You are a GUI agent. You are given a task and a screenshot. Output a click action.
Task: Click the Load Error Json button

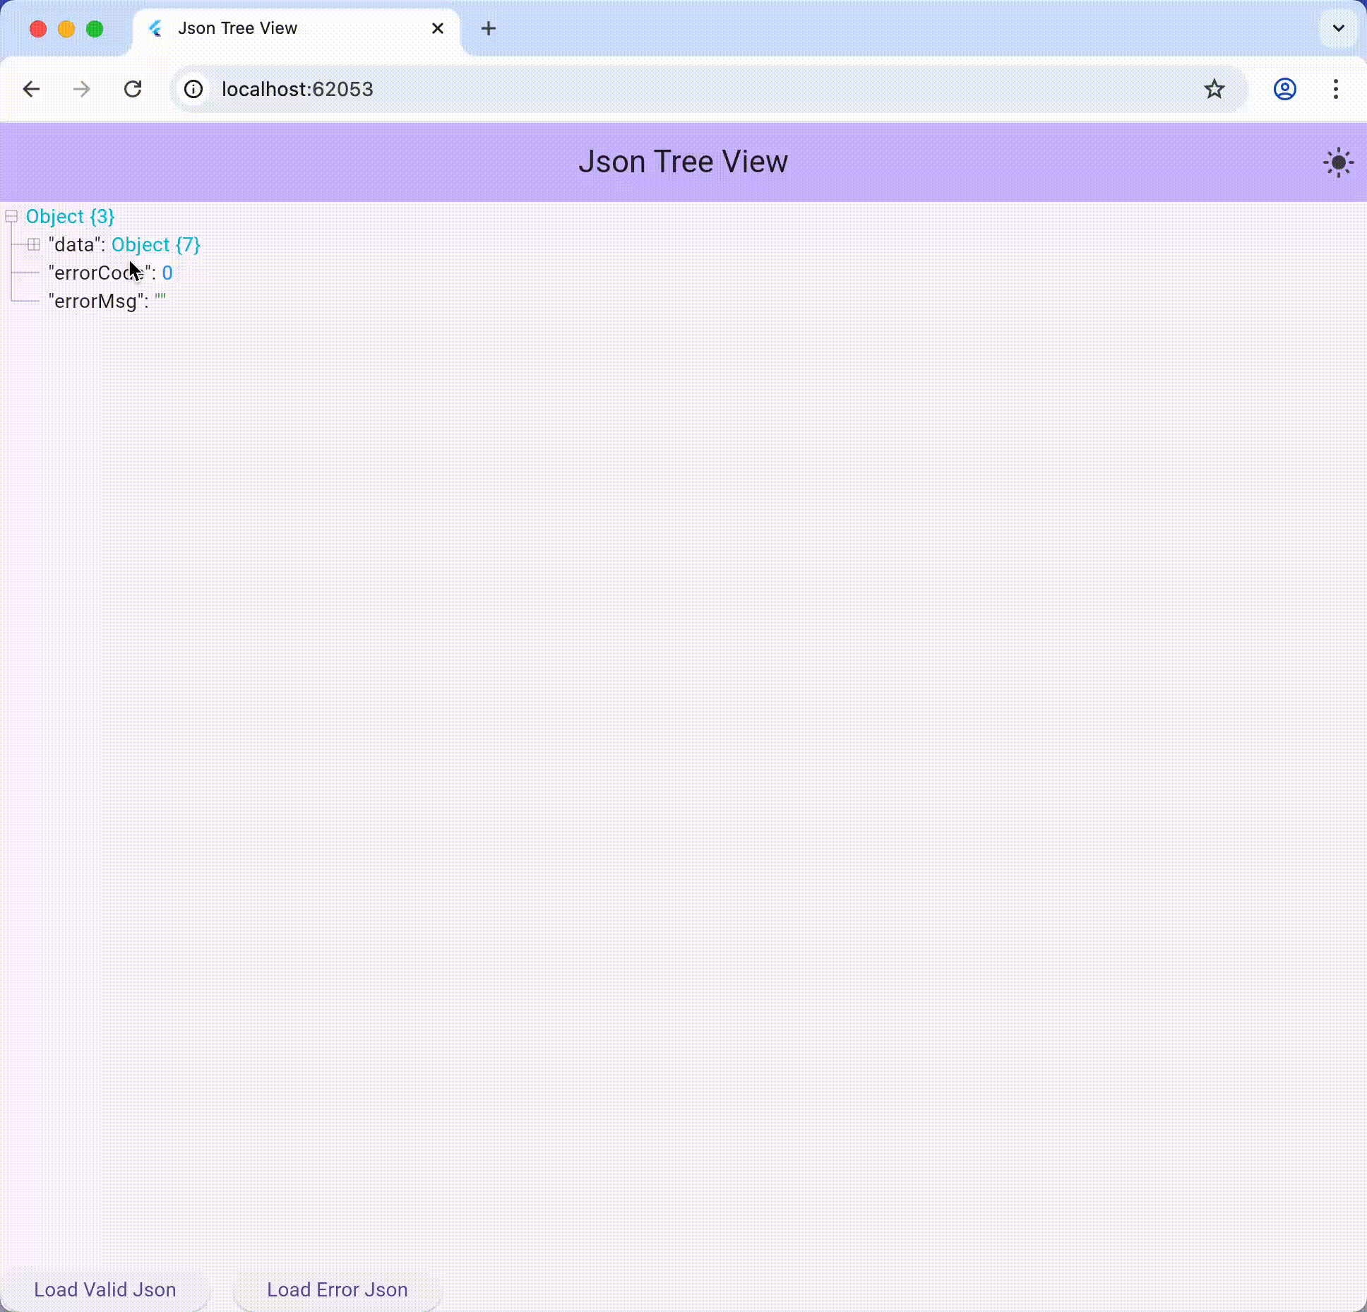pyautogui.click(x=337, y=1289)
